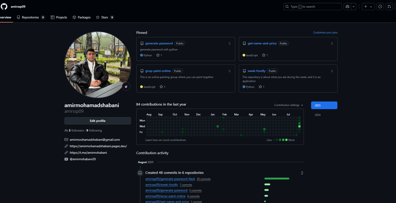Click darkest legend square beside Less
Viewport: 396px width, 203px height.
(x=274, y=140)
